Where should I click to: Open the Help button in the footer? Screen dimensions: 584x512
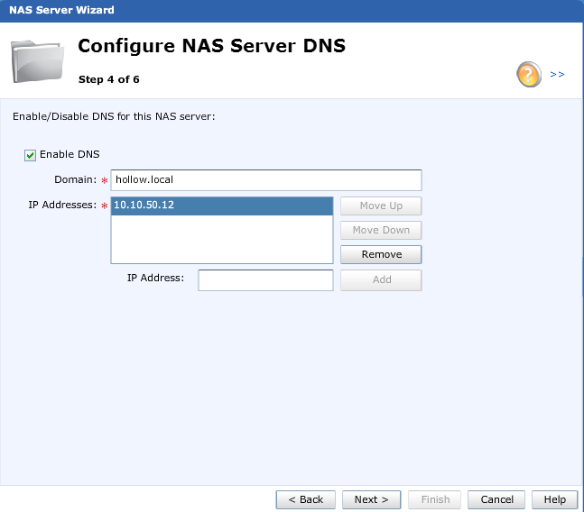point(554,499)
